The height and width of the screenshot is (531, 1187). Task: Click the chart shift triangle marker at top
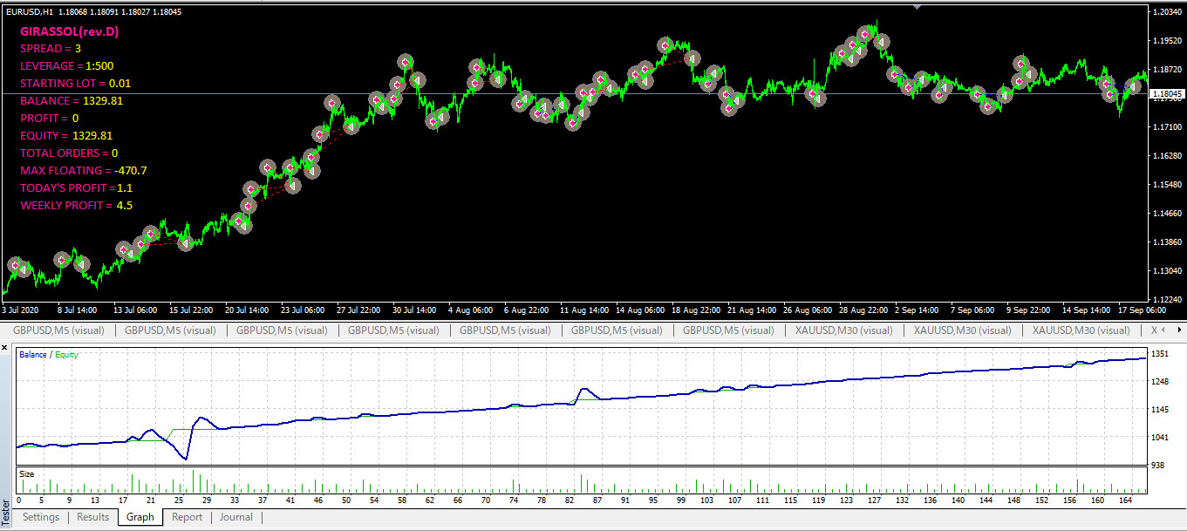[917, 6]
